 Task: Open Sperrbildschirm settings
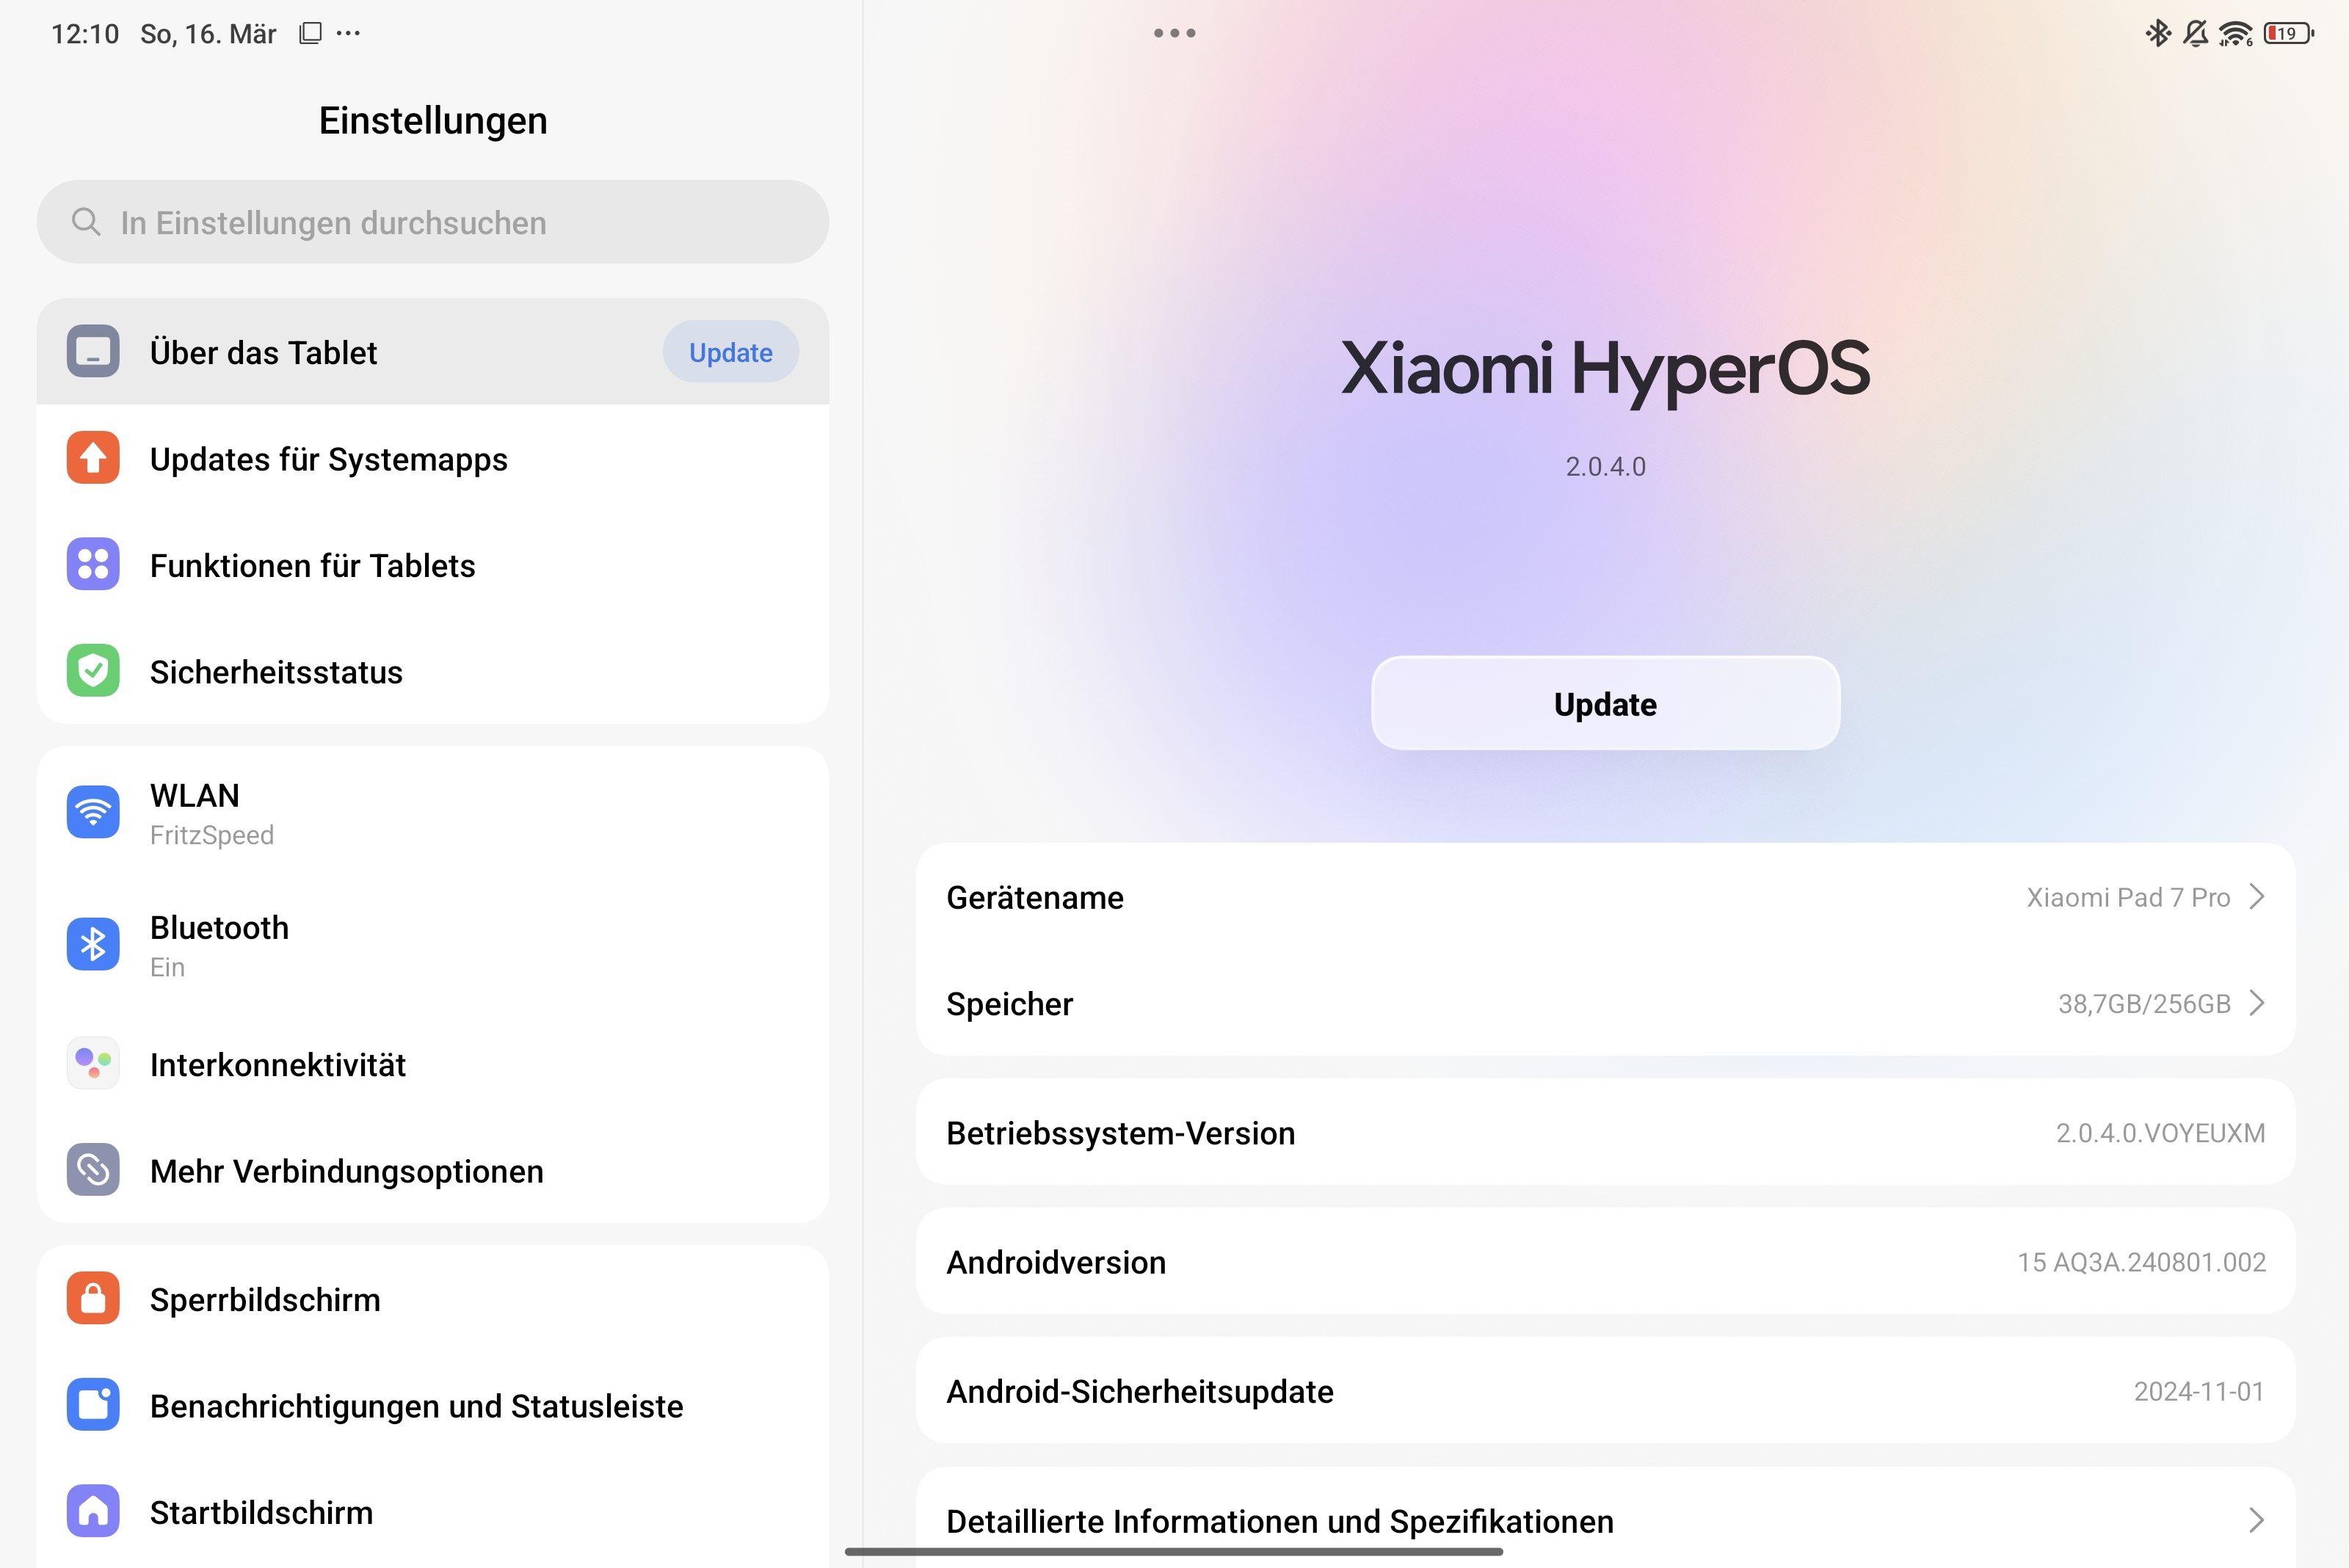433,1299
